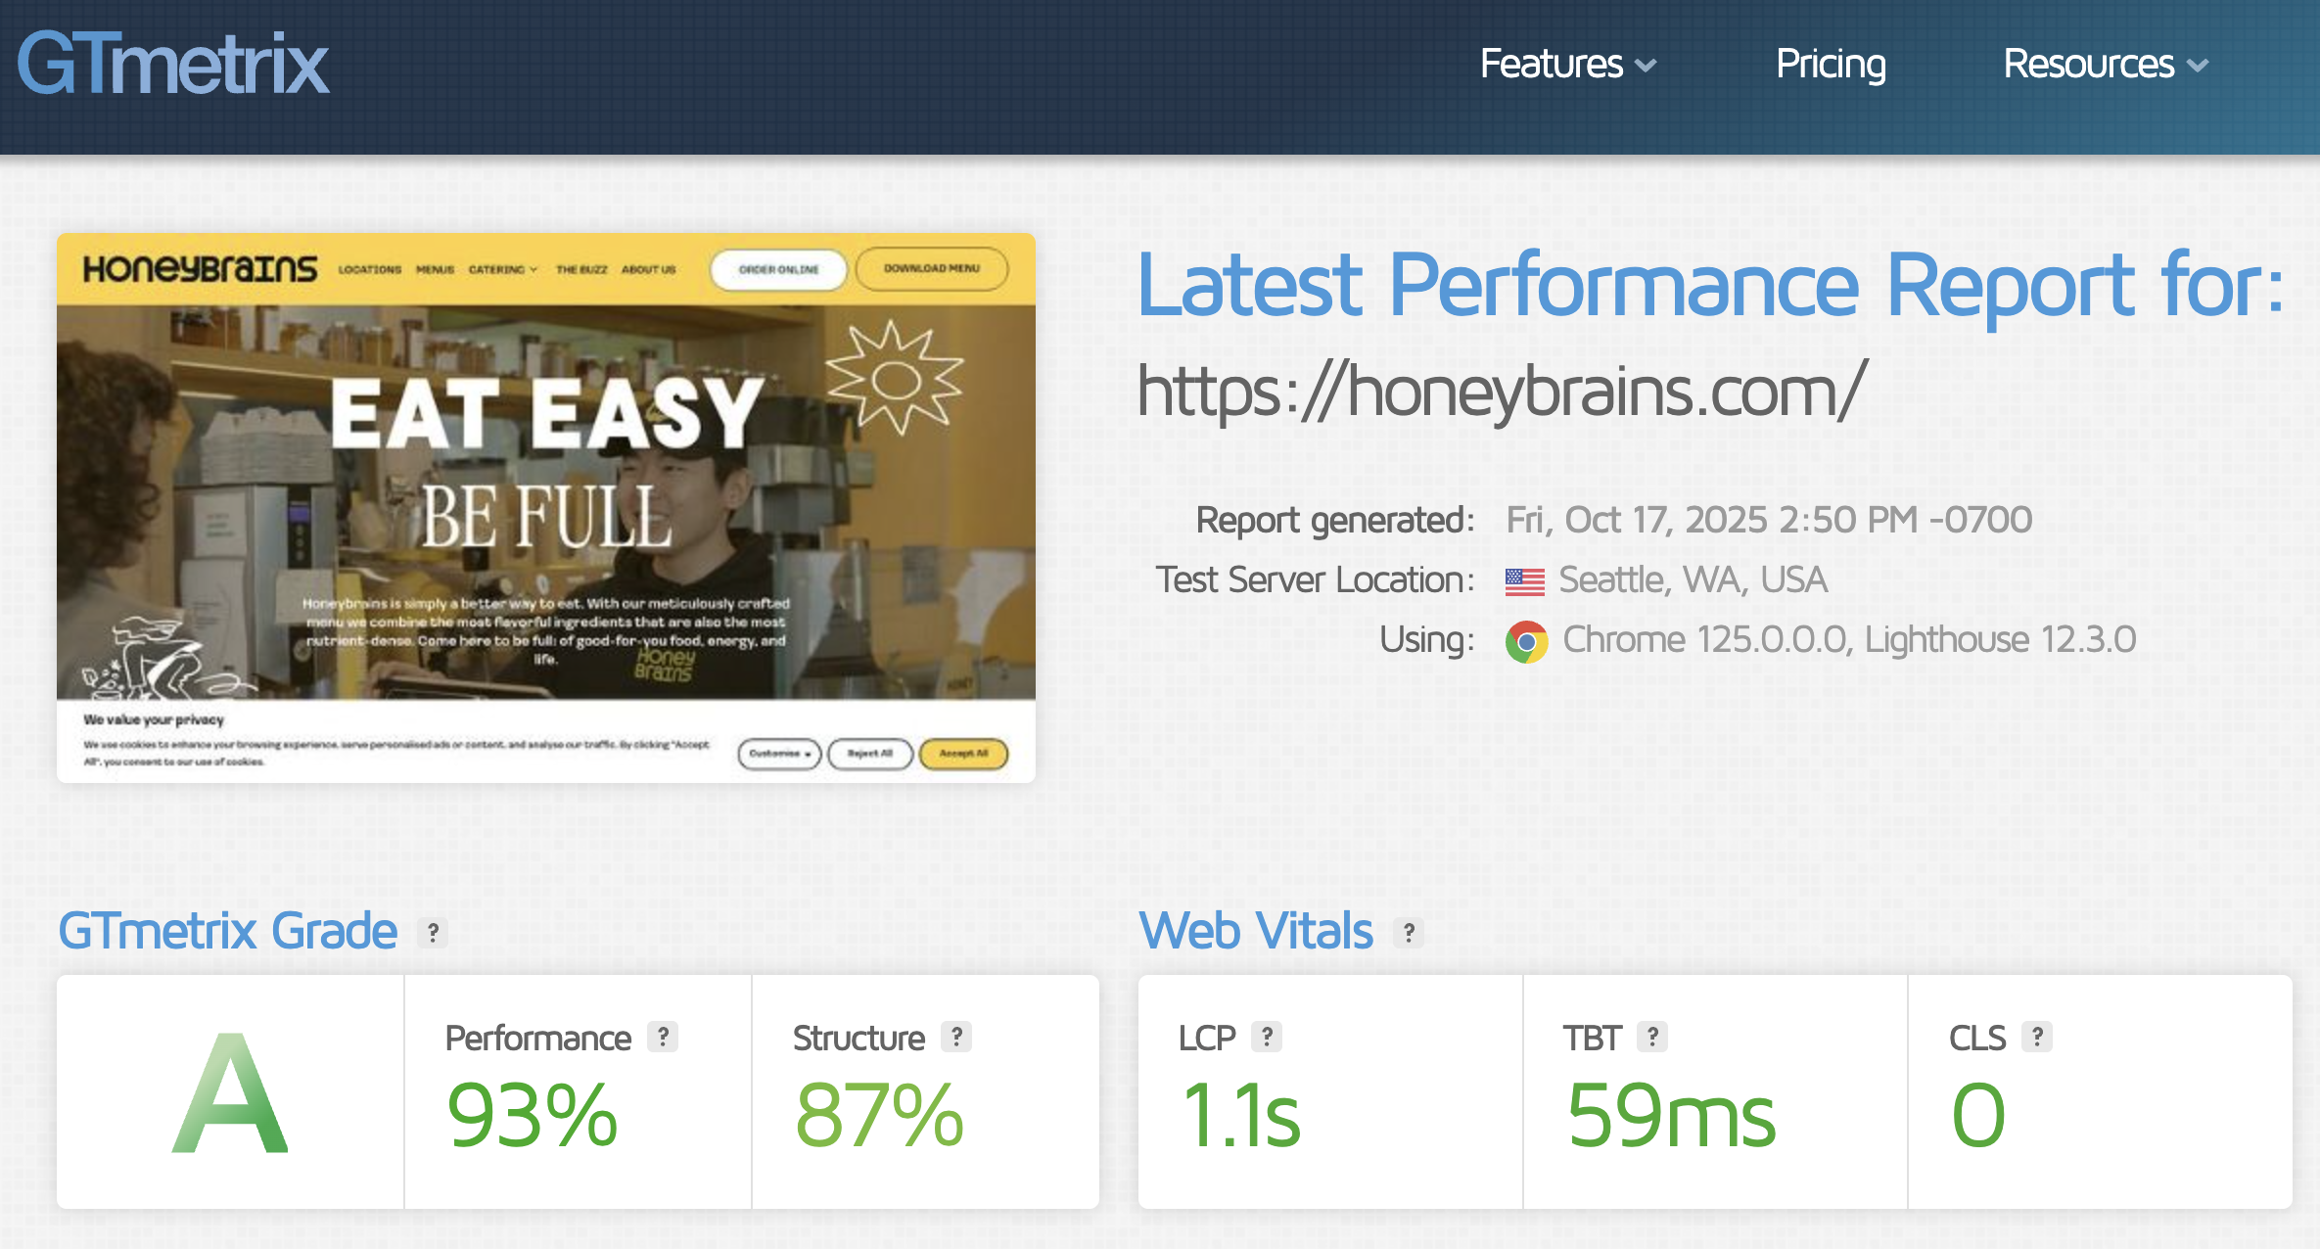Screen dimensions: 2320x1249
Task: Click the grade A letter
Action: tap(230, 1093)
